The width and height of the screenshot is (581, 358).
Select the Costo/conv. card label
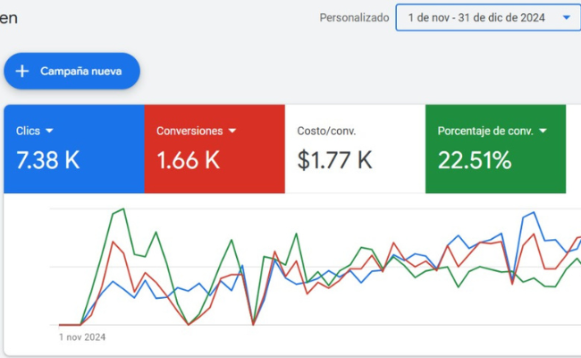point(326,131)
